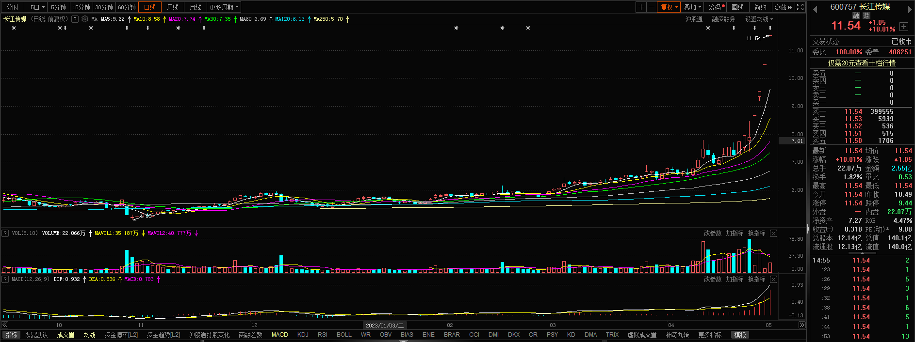Toggle the 简约 simple display mode
Screen dimensions: 915x342
760,7
